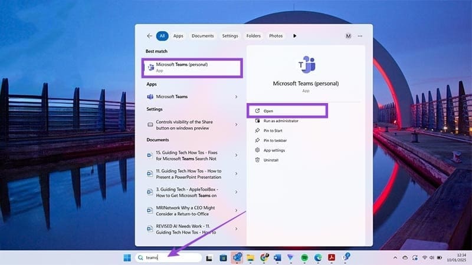Screen dimensions: 472x265
Task: Click the battery tray icon
Action: coord(440,258)
